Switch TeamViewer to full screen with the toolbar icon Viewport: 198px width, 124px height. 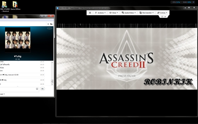pyautogui.click(x=162, y=16)
